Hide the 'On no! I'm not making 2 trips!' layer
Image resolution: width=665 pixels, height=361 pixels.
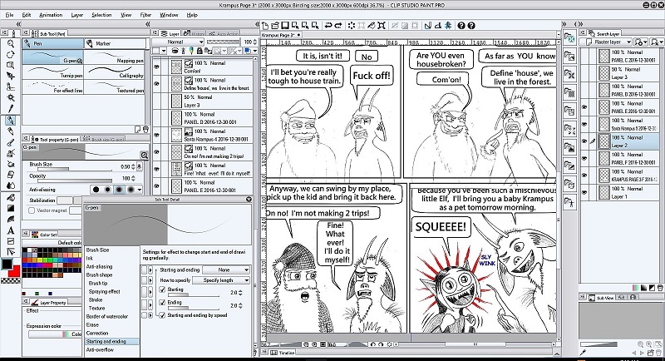pyautogui.click(x=156, y=152)
